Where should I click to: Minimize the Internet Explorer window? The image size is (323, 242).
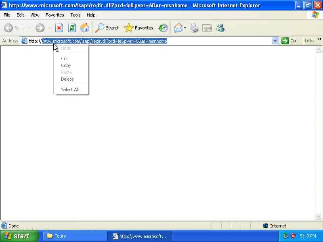tap(299, 5)
